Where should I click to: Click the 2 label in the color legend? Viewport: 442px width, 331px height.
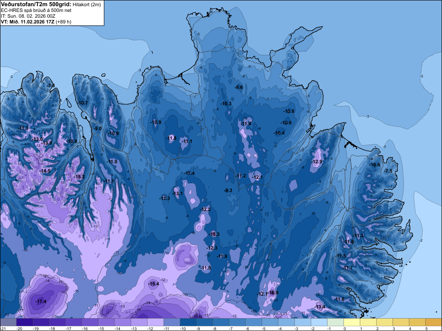377,329
